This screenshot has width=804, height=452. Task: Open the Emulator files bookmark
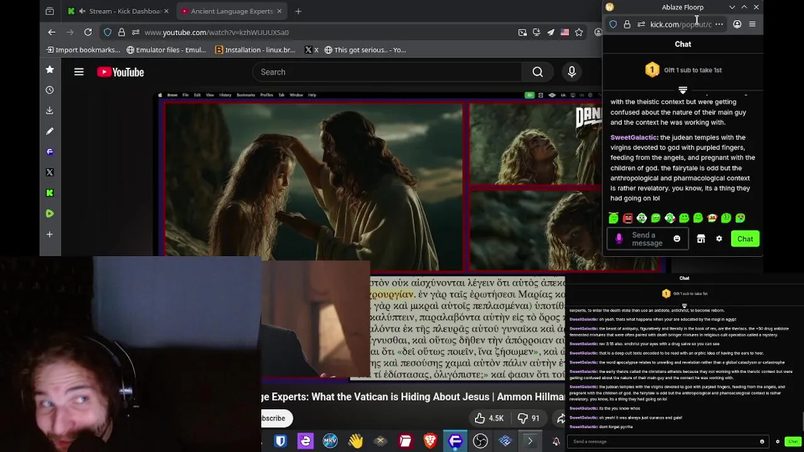(x=166, y=50)
